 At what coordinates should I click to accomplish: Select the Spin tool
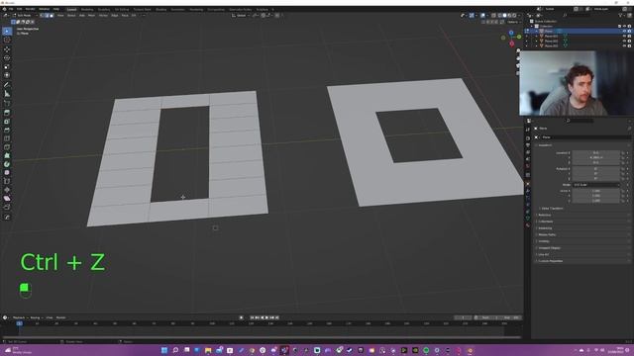(7, 164)
